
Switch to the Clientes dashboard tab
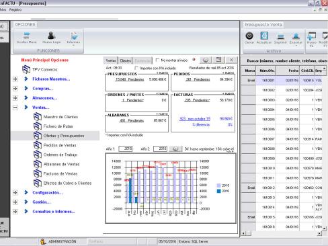pyautogui.click(x=125, y=60)
